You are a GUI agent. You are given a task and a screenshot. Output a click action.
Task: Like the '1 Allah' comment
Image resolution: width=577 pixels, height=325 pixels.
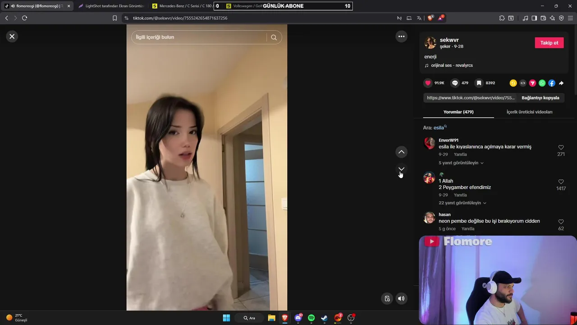coord(561,182)
